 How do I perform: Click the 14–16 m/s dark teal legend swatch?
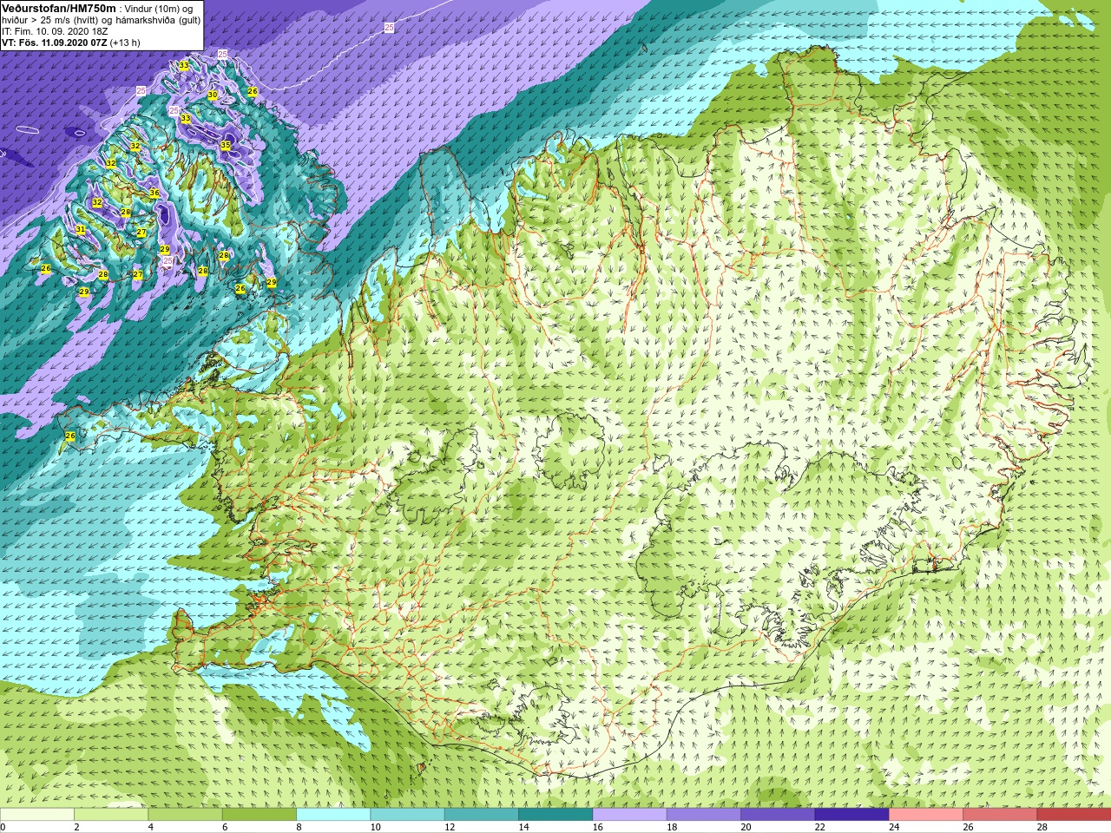pyautogui.click(x=555, y=815)
